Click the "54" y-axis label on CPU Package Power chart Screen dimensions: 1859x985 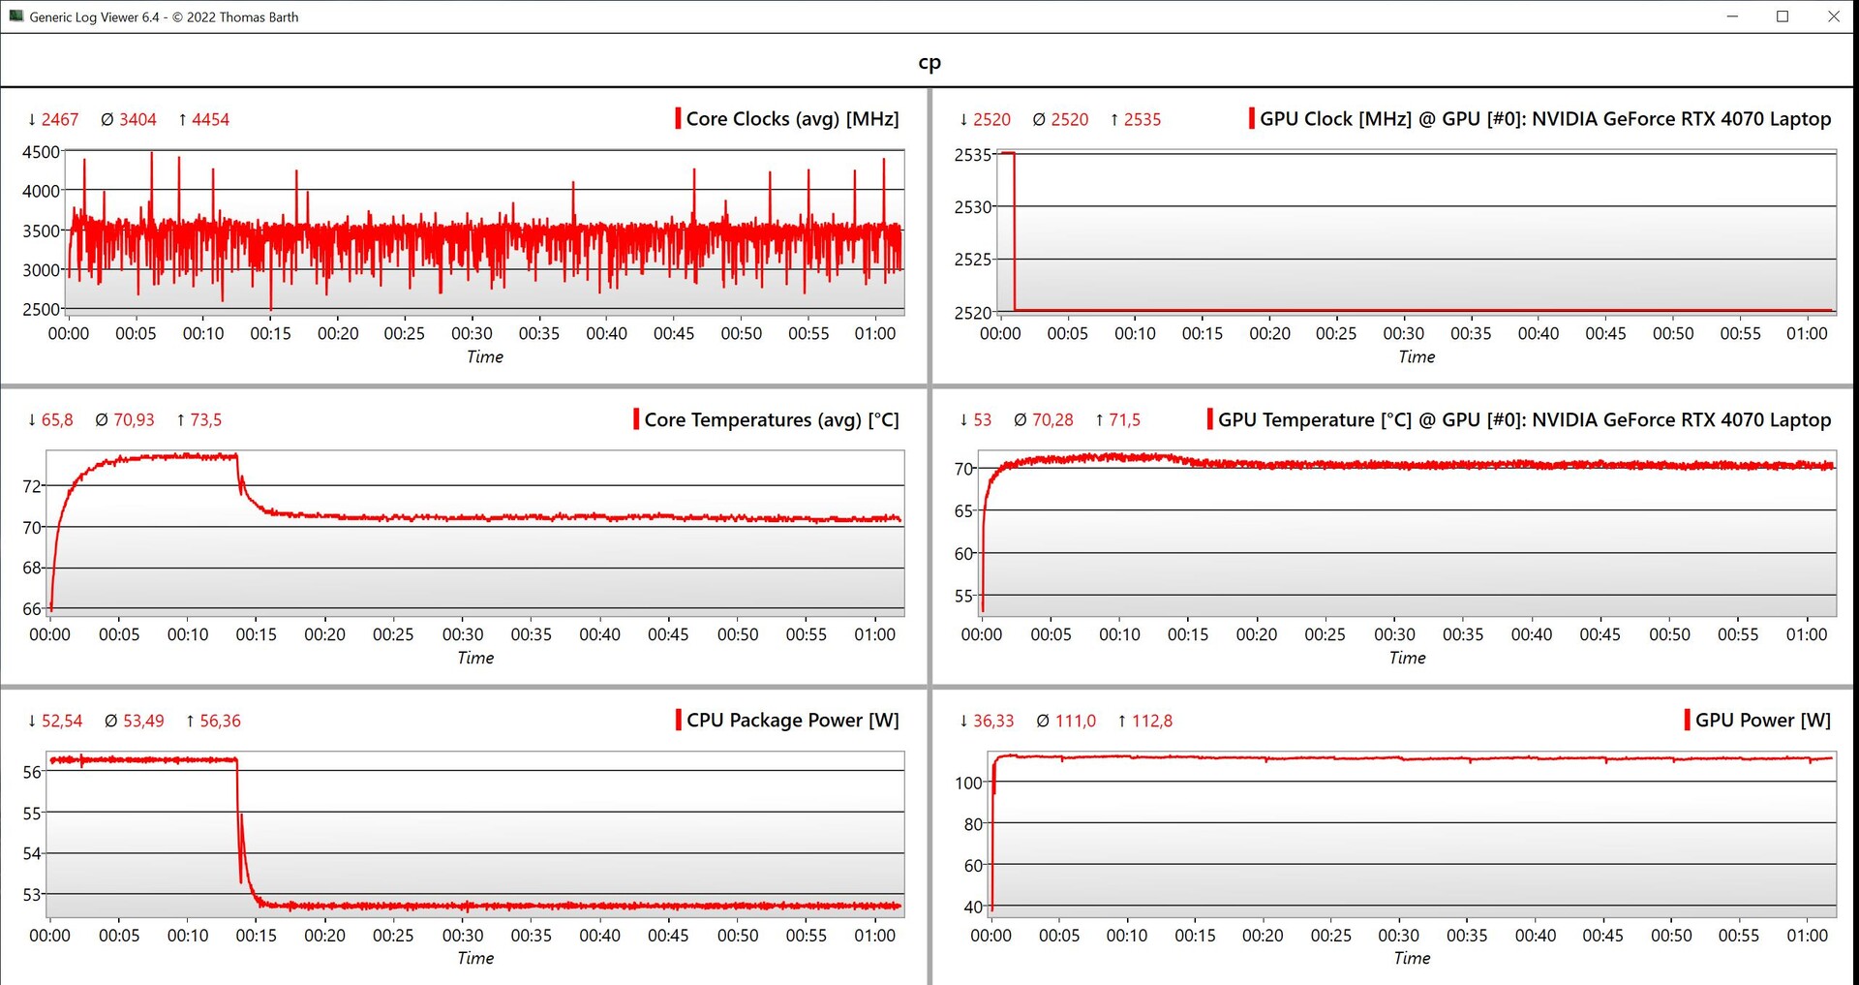click(x=32, y=853)
